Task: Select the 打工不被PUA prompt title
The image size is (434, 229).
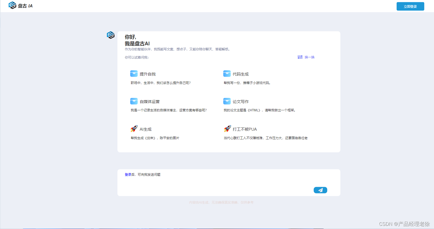Action: coord(245,129)
